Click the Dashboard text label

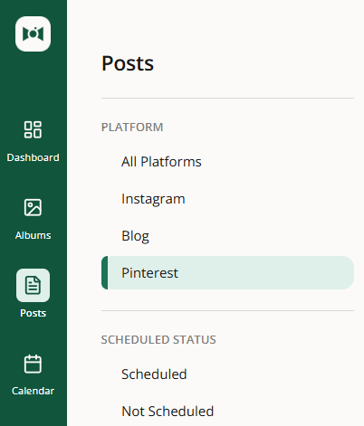(x=33, y=157)
